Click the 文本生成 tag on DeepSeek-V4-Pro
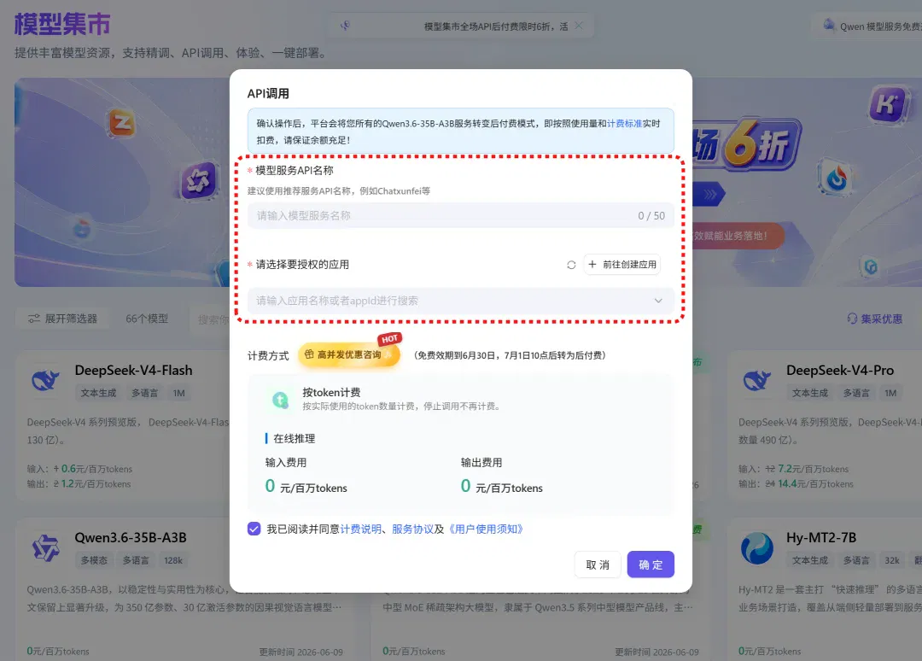Image resolution: width=922 pixels, height=661 pixels. click(x=809, y=393)
